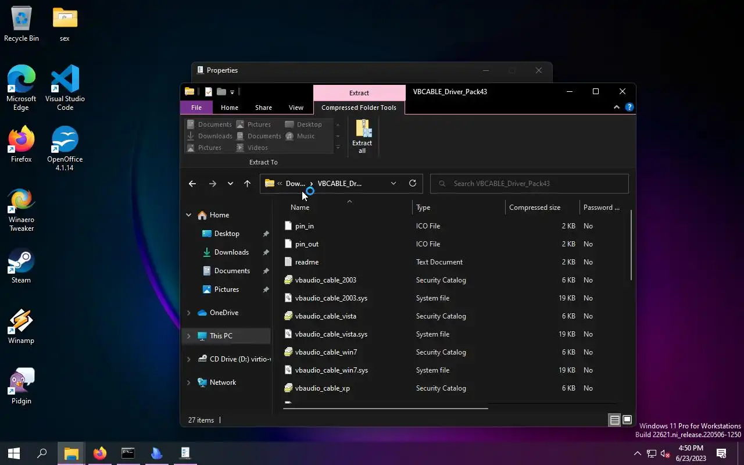This screenshot has width=744, height=465.
Task: Open the Command Prompt taskbar icon
Action: click(128, 453)
